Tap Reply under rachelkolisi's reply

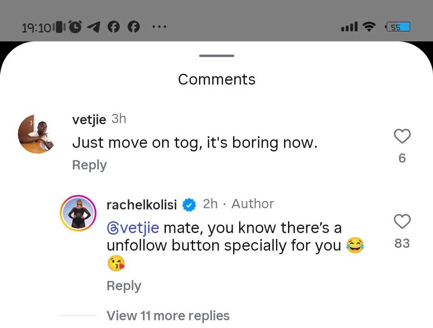click(124, 286)
